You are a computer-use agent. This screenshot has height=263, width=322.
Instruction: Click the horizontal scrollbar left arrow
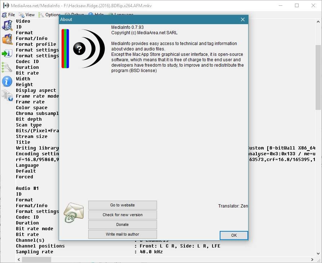click(19, 259)
